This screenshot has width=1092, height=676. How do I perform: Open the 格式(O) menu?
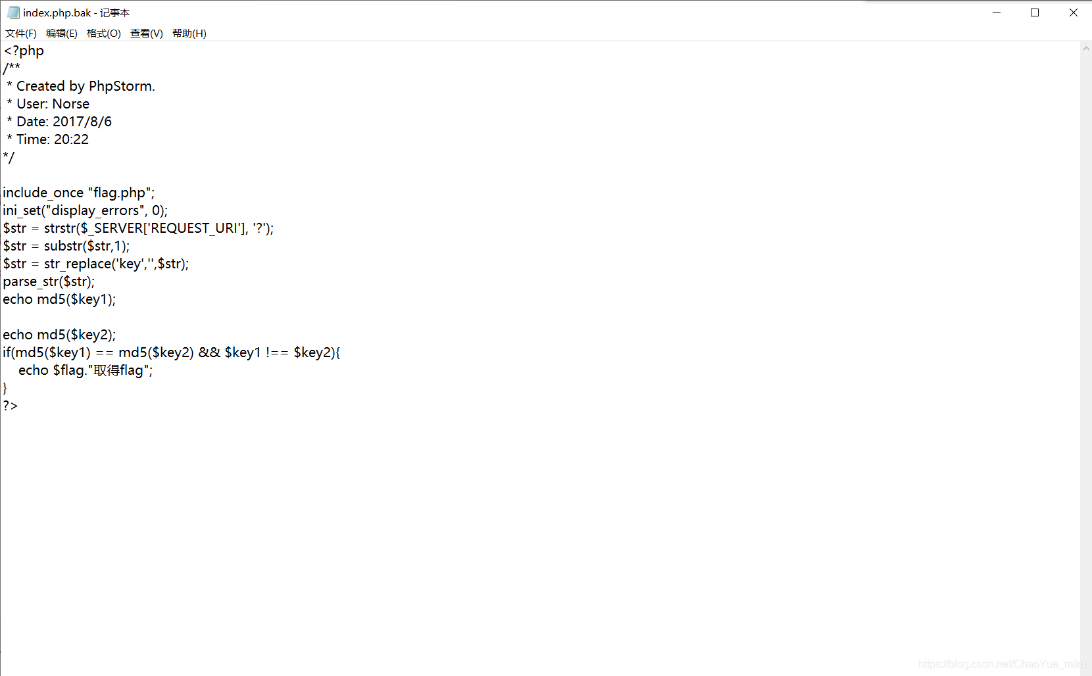click(103, 33)
